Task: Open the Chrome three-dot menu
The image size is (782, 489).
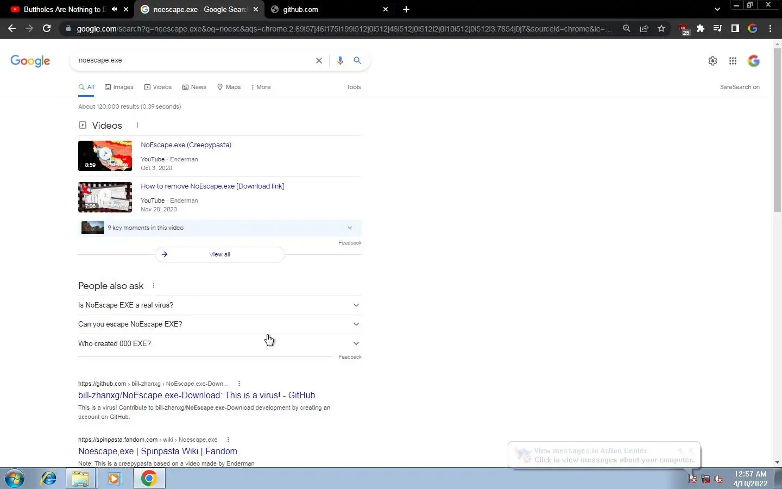Action: [770, 28]
